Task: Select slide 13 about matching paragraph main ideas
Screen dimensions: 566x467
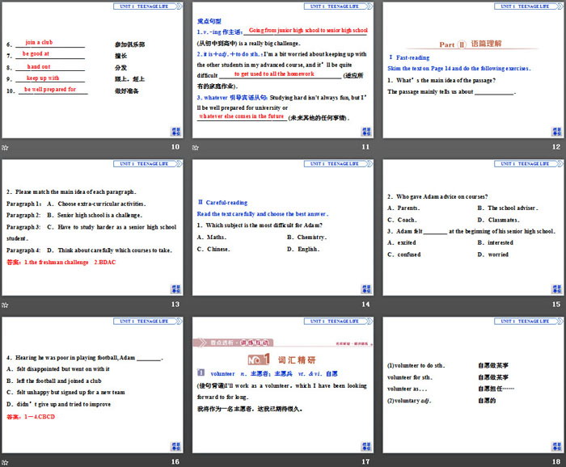Action: [x=93, y=229]
